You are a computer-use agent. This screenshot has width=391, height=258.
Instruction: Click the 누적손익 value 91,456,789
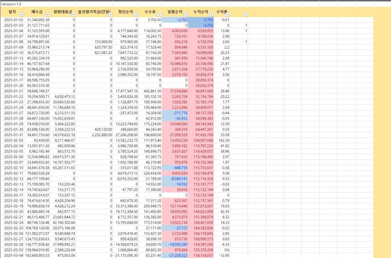coord(201,135)
